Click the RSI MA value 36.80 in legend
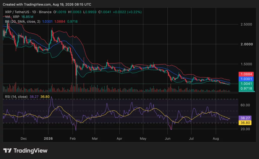259x159 pixels. click(45, 97)
